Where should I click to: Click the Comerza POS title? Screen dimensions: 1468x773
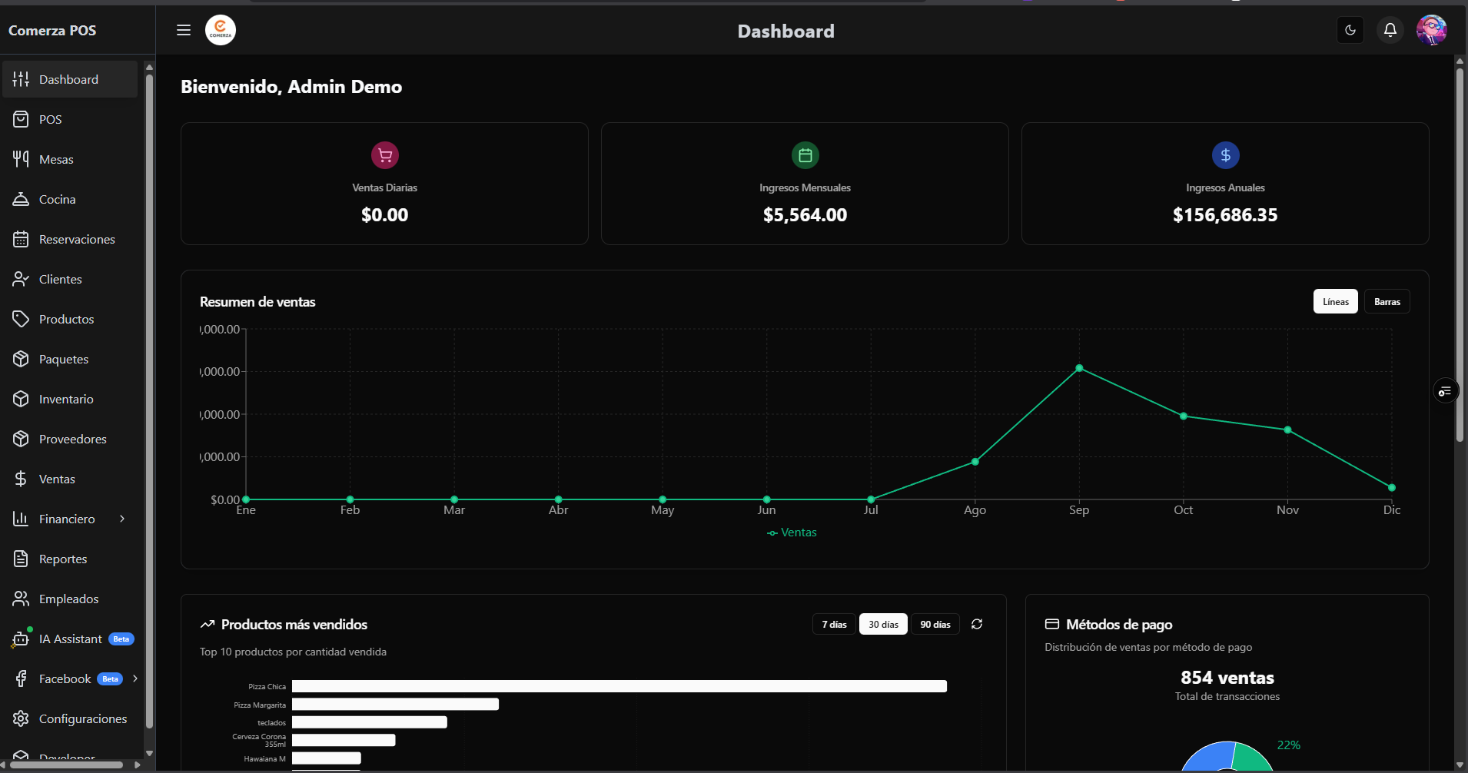tap(52, 31)
